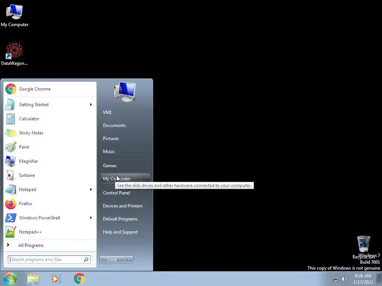The image size is (382, 286).
Task: Open Windows Media Player from the taskbar
Action: coord(56,279)
